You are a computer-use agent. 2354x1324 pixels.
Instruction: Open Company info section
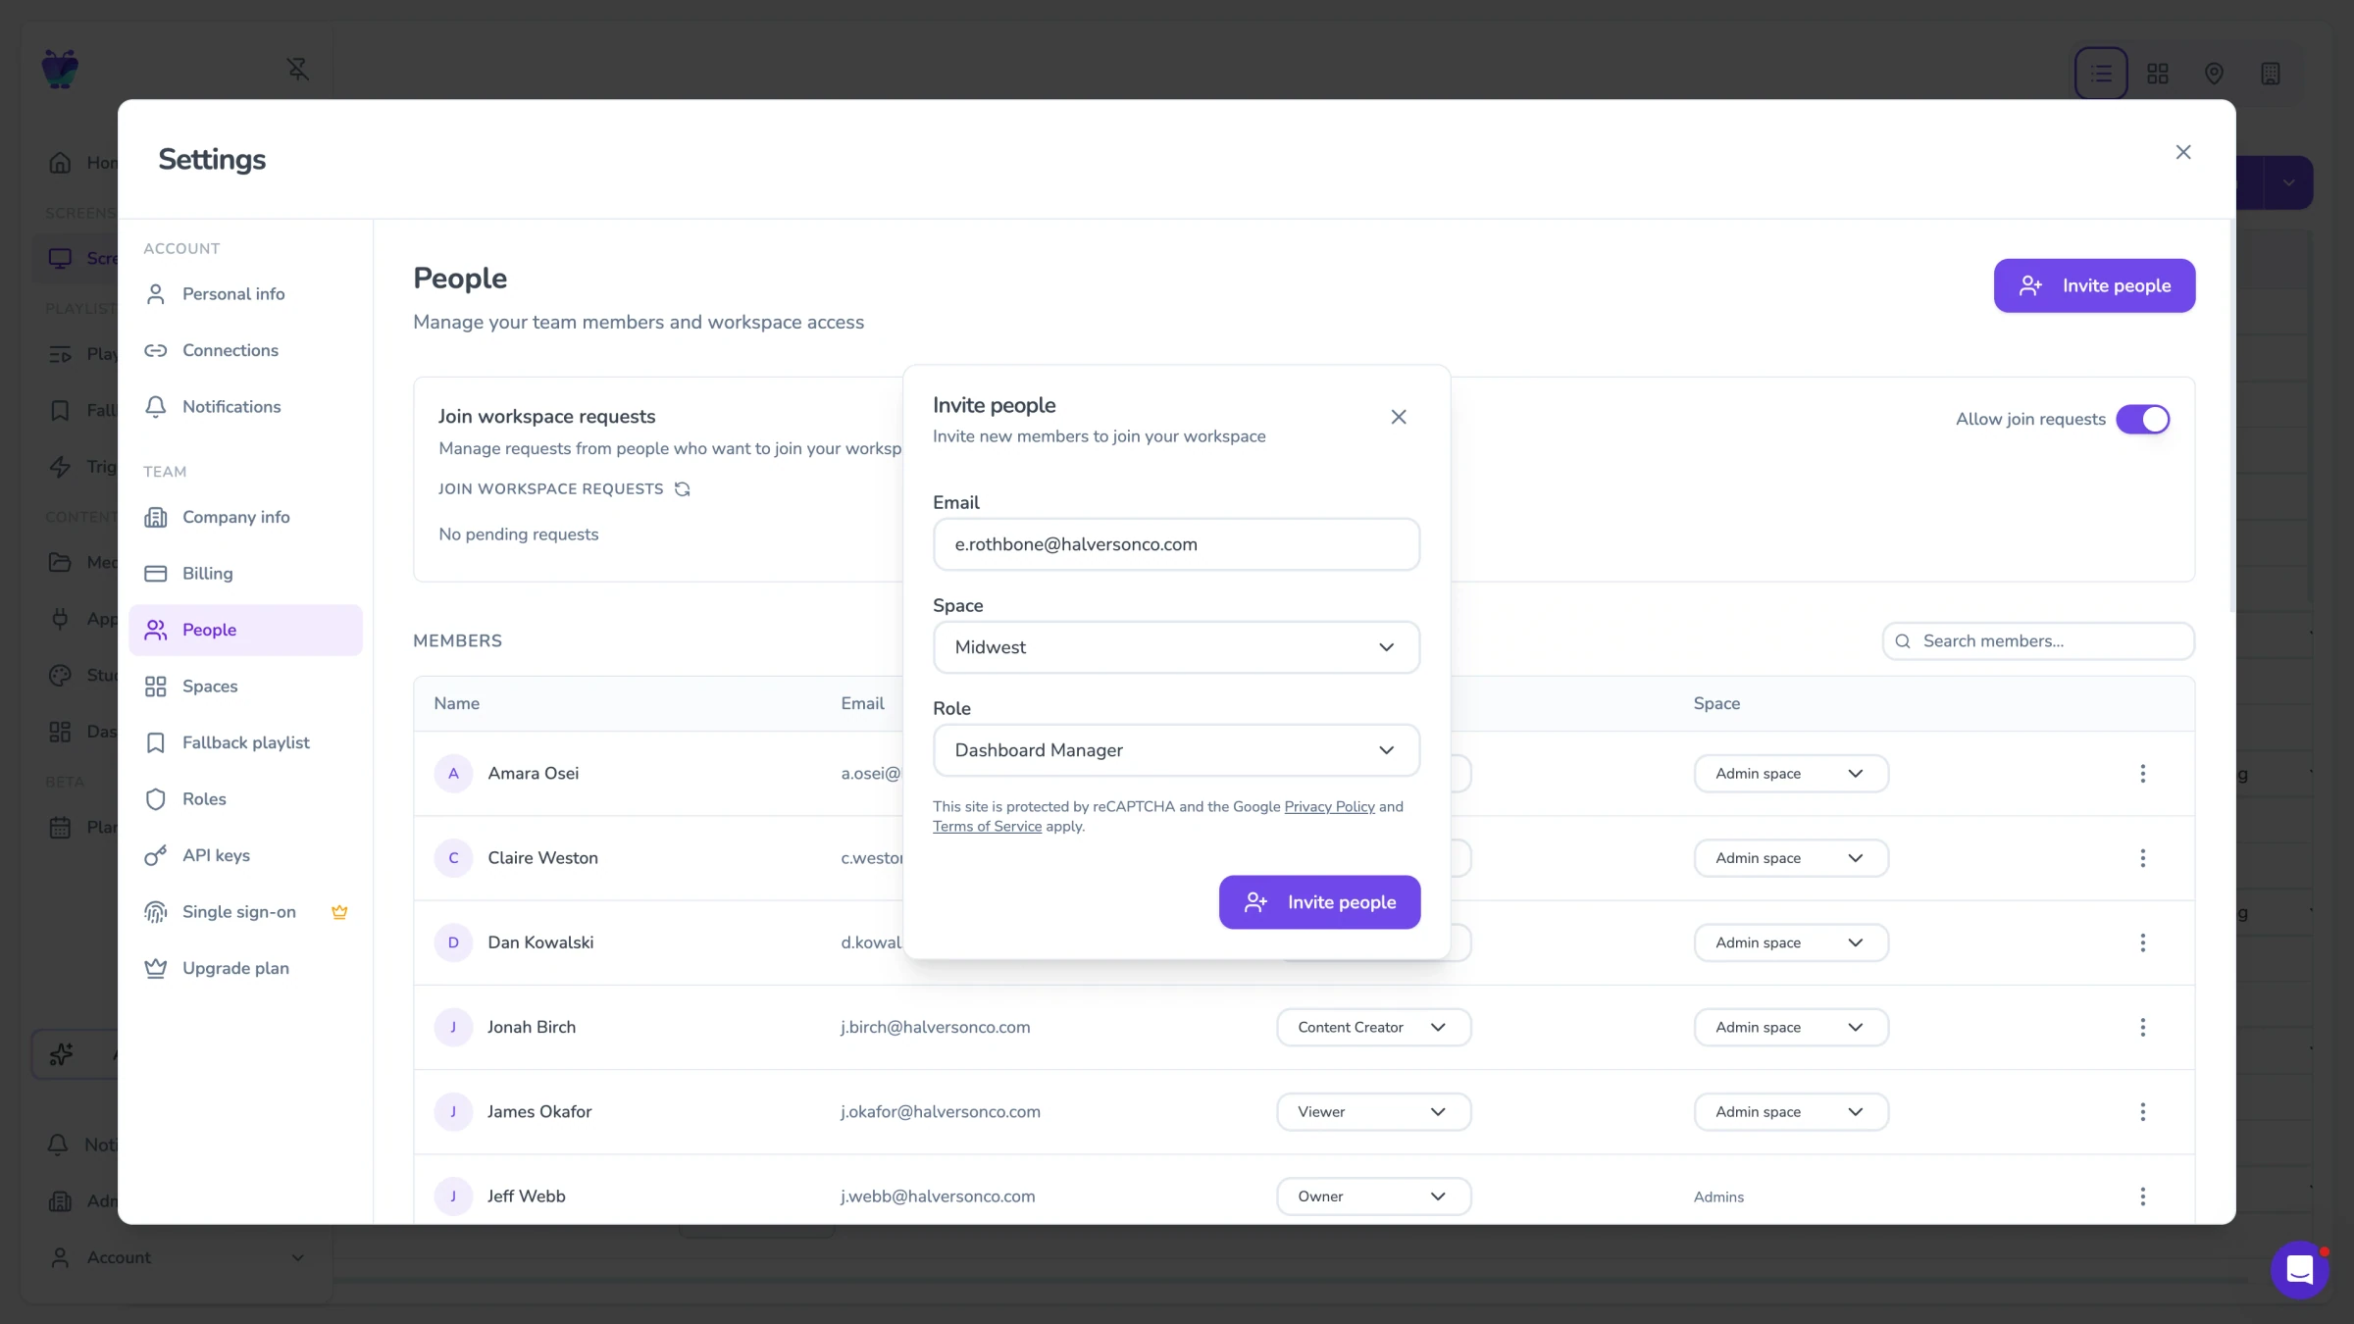(x=245, y=517)
